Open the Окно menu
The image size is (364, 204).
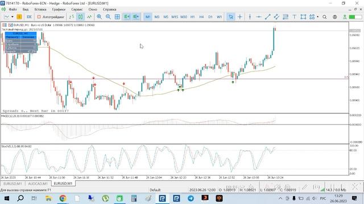(x=93, y=10)
